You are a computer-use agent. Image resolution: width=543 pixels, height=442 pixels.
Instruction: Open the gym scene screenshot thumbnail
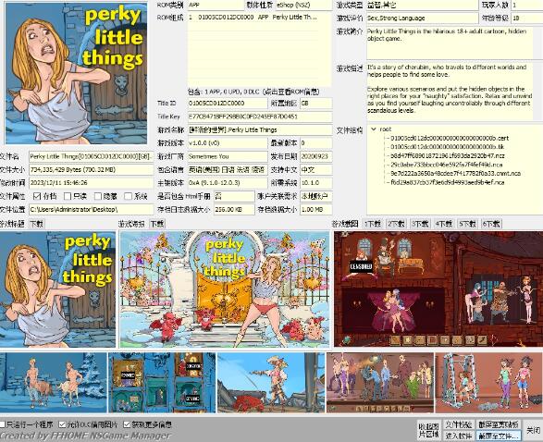(489, 383)
